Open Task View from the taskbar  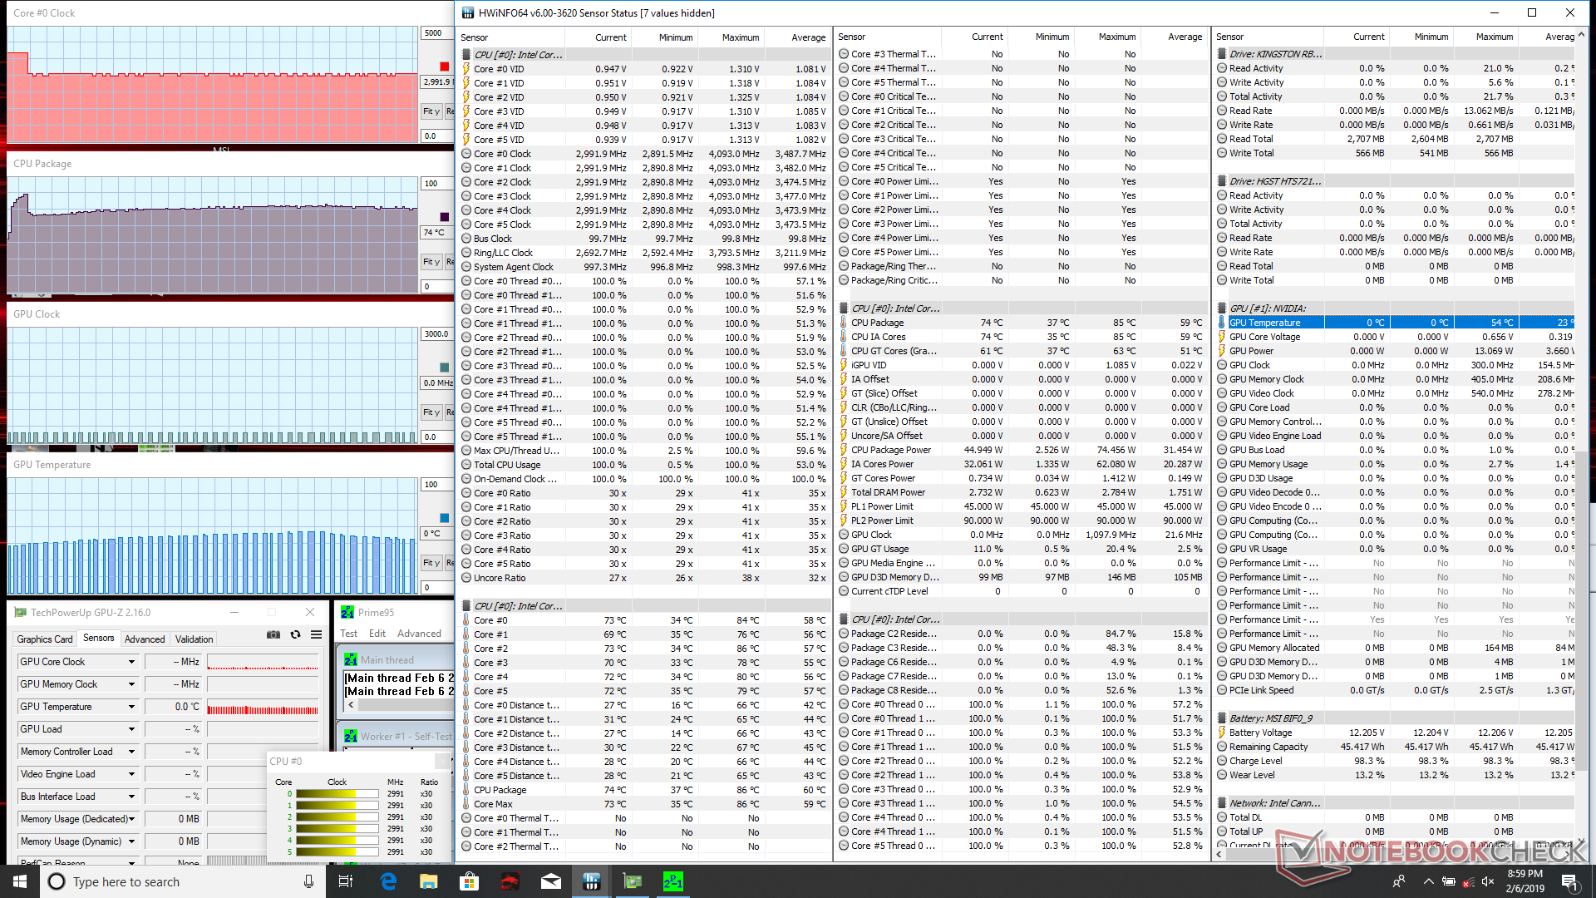point(347,881)
